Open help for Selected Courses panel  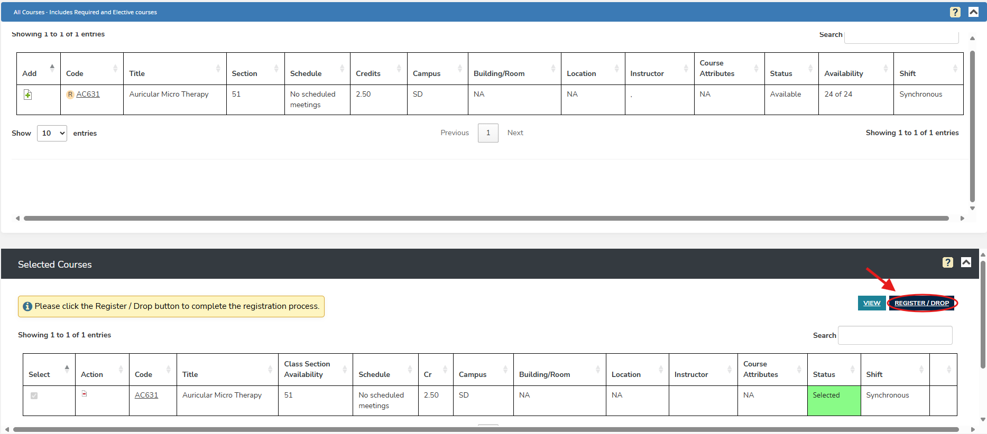pyautogui.click(x=947, y=262)
